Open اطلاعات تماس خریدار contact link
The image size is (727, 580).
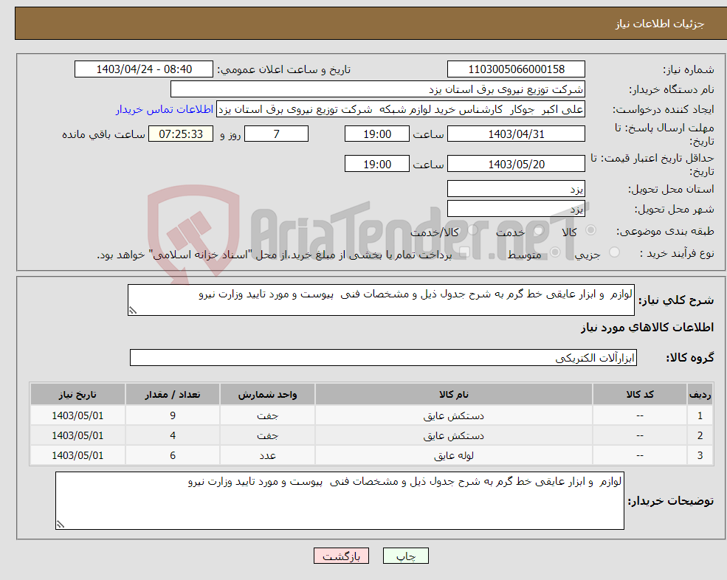165,109
